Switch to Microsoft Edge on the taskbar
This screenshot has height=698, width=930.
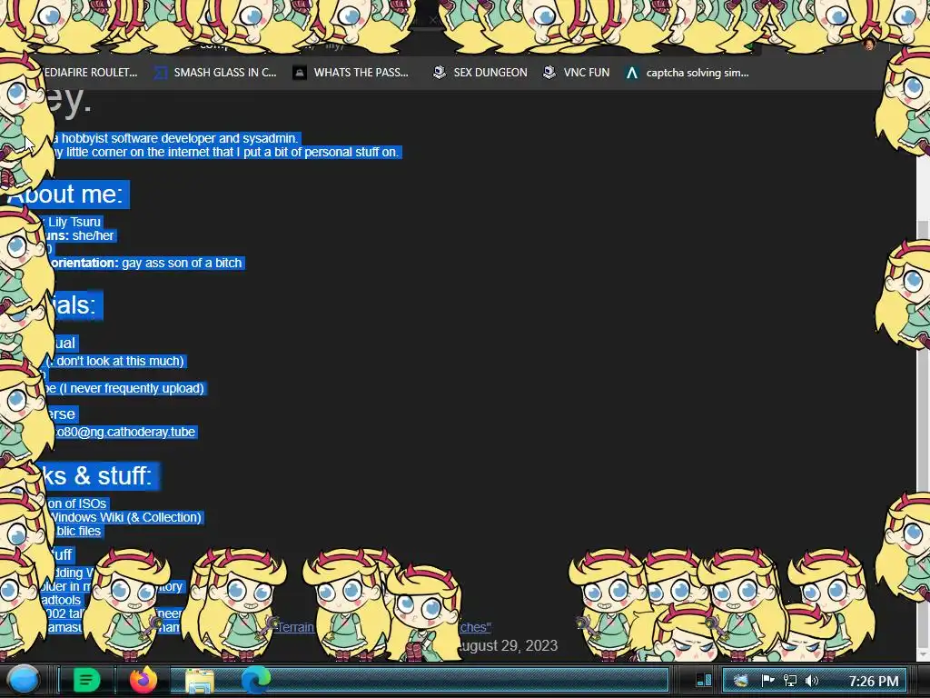click(255, 680)
